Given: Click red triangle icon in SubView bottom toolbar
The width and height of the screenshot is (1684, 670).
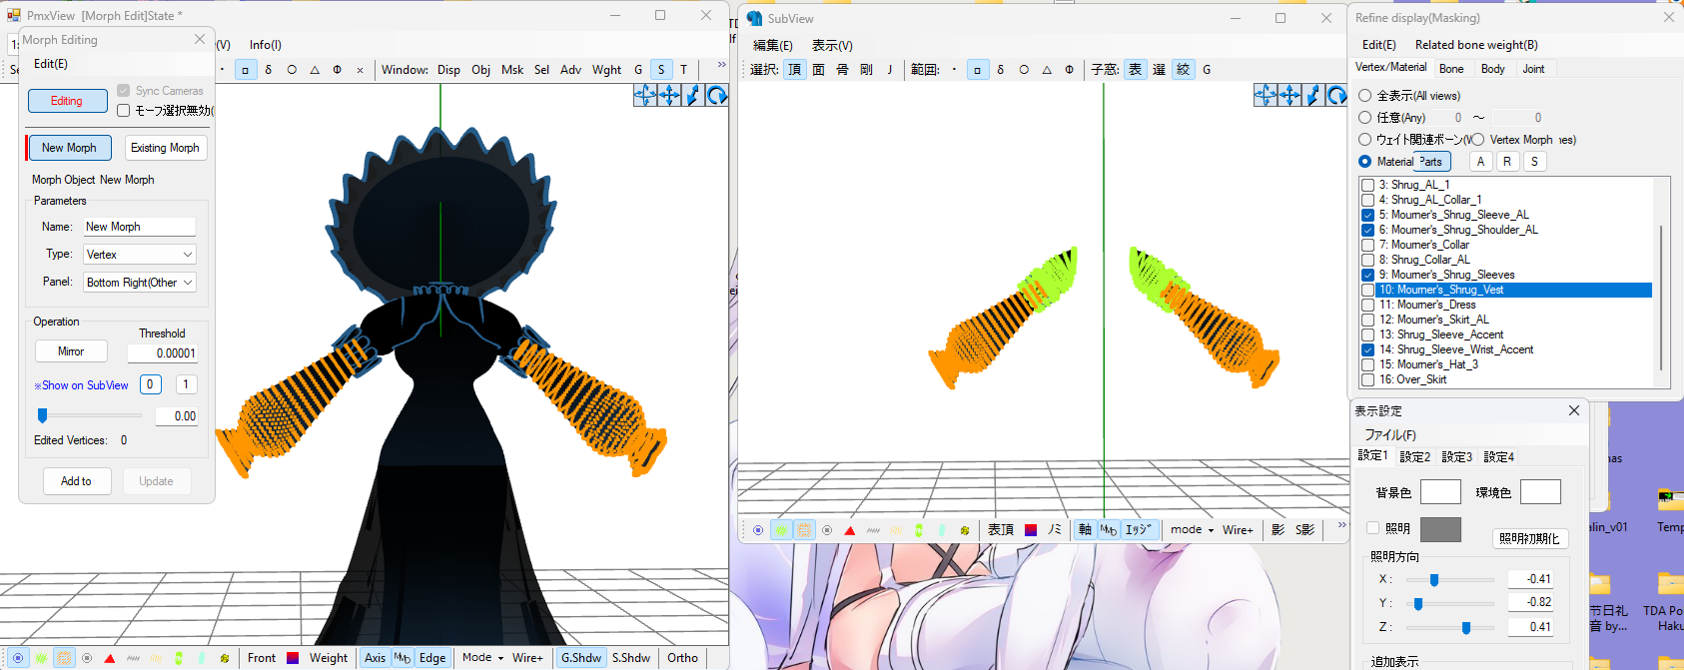Looking at the screenshot, I should [x=850, y=530].
